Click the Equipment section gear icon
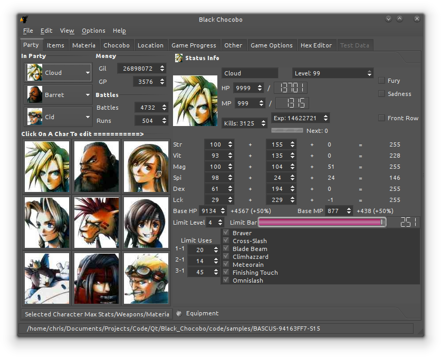Screen dimensions: 441x357 coord(179,313)
